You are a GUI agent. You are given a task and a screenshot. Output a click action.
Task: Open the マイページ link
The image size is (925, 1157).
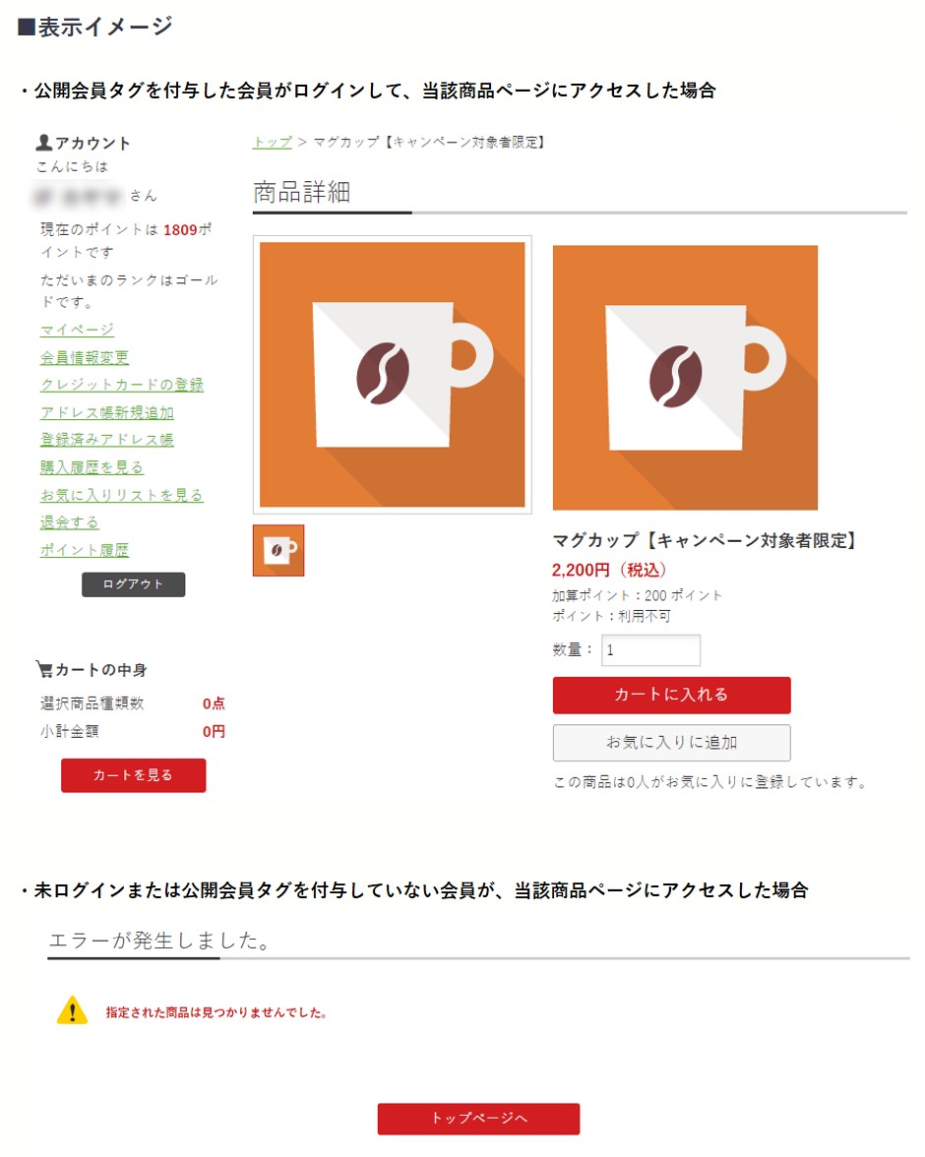click(78, 330)
